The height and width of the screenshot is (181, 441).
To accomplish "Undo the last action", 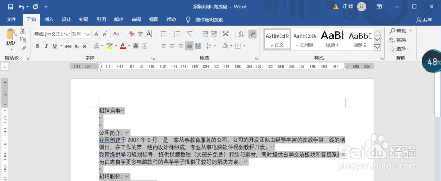I will [x=22, y=7].
